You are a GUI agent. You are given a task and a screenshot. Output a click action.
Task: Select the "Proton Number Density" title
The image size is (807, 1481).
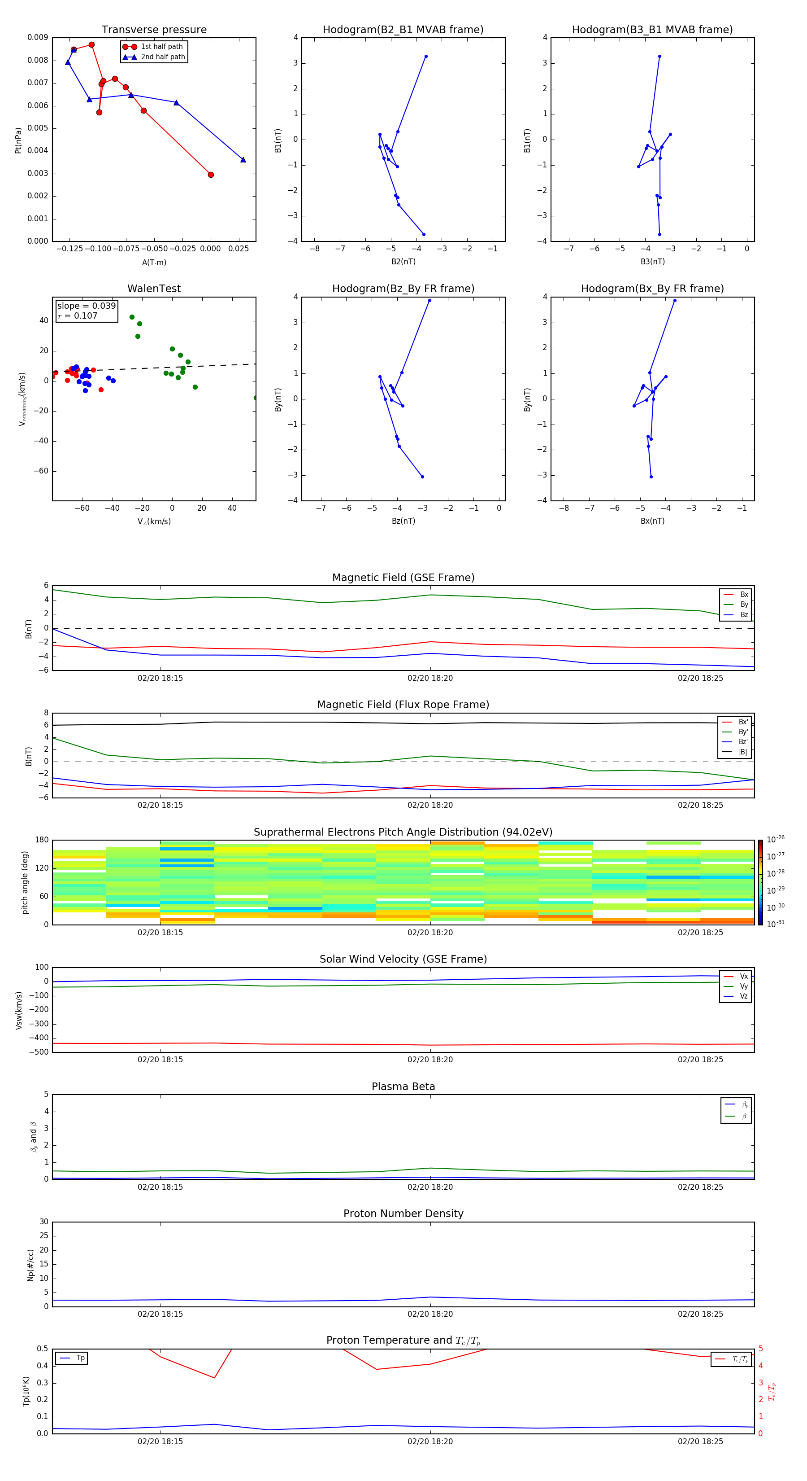(403, 1214)
